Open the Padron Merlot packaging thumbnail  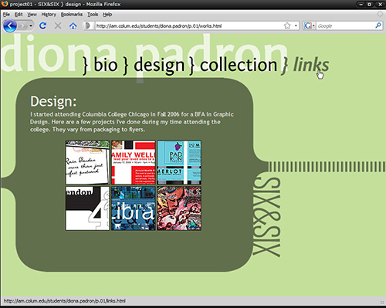(179, 163)
